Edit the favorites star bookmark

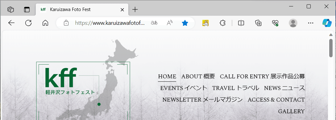(185, 23)
